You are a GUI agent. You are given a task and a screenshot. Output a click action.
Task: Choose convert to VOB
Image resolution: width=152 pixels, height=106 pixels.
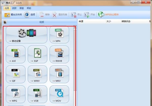click(37, 94)
